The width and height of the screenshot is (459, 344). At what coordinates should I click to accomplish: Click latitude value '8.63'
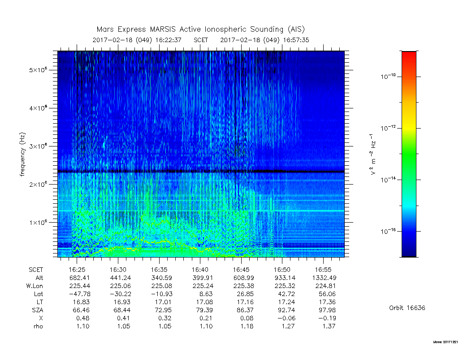pos(206,294)
